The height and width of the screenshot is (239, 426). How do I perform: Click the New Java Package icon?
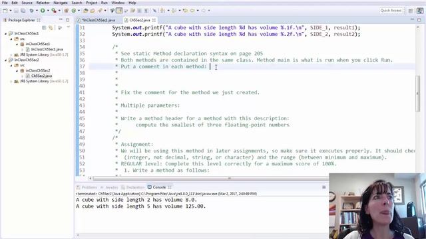(67, 11)
